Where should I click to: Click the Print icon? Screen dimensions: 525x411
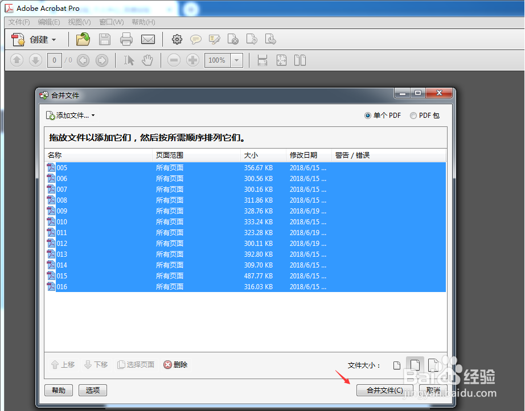(126, 39)
